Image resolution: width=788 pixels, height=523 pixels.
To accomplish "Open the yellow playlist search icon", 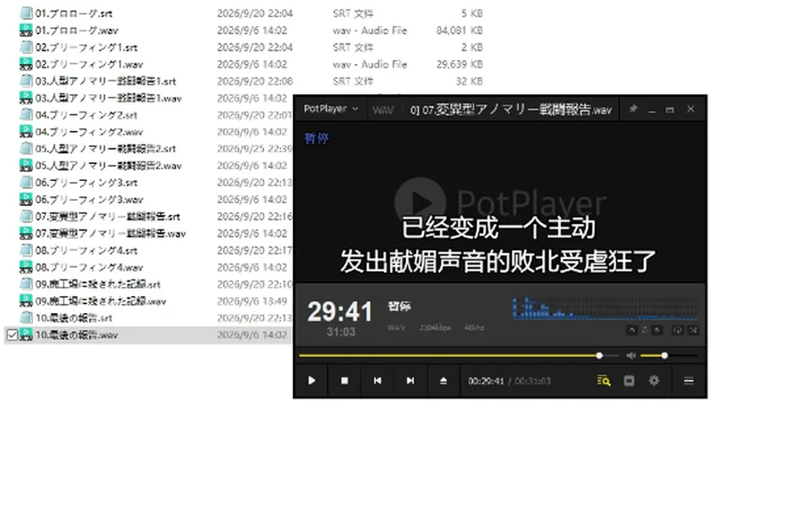I will pos(603,380).
